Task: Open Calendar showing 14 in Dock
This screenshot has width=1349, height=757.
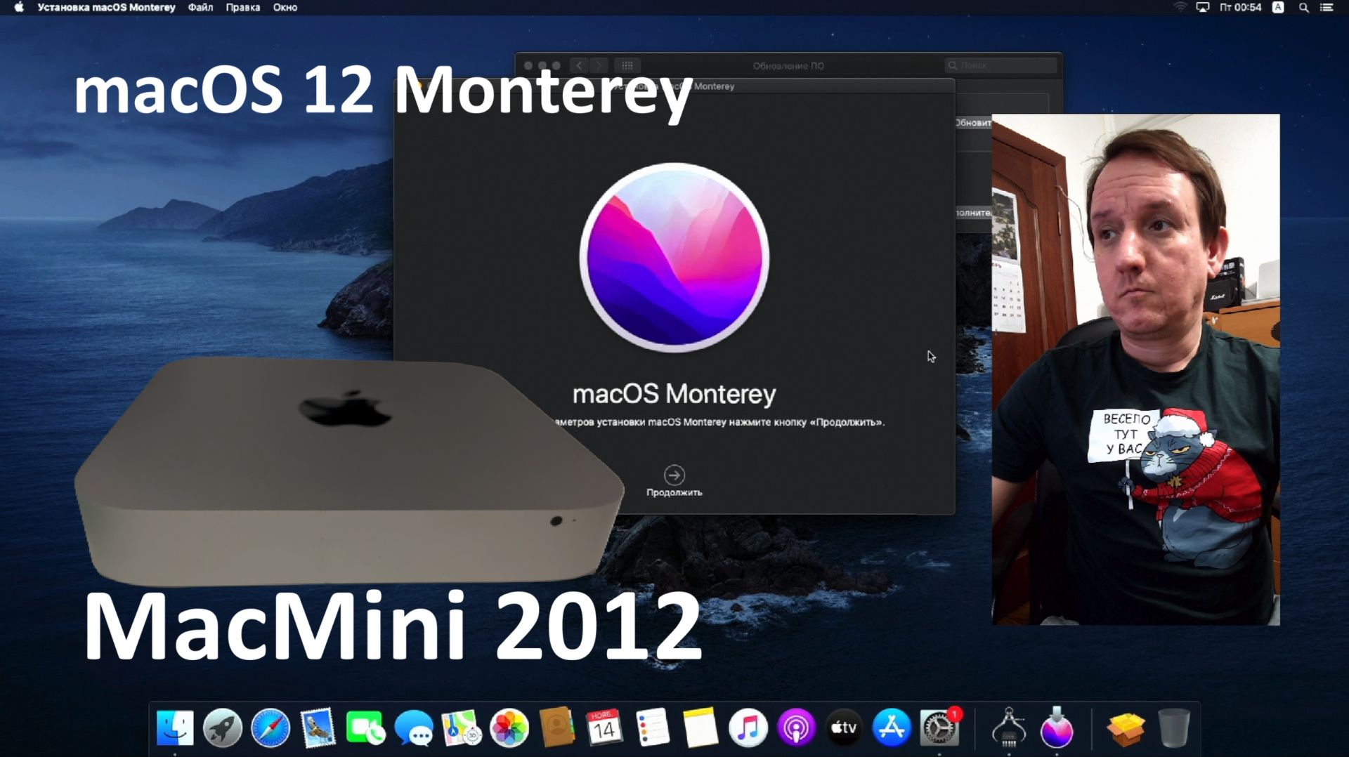Action: pyautogui.click(x=604, y=728)
